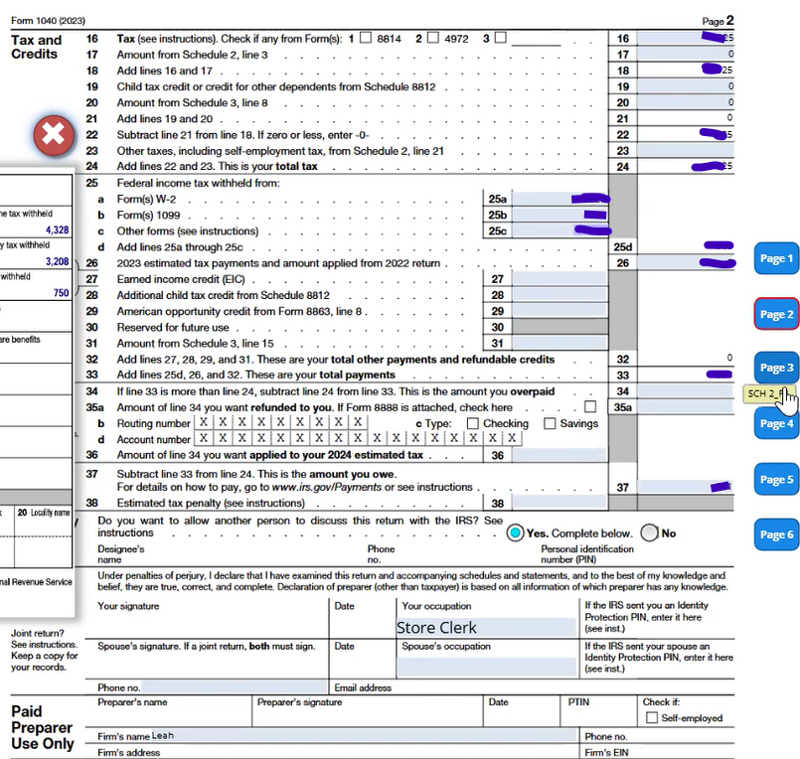
Task: Click line 35a refund amount field
Action: click(686, 407)
